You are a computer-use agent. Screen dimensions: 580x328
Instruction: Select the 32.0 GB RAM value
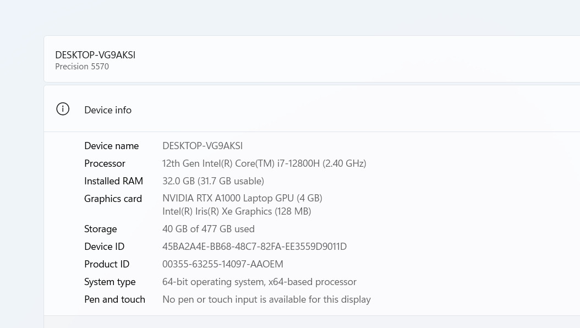click(213, 181)
